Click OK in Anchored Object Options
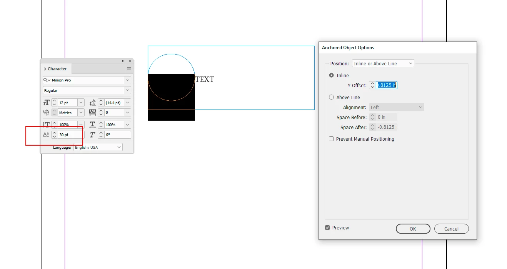 tap(413, 229)
